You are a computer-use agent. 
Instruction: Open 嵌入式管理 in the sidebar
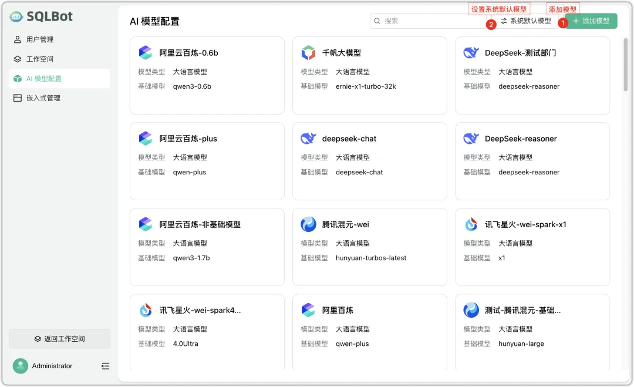pos(59,98)
